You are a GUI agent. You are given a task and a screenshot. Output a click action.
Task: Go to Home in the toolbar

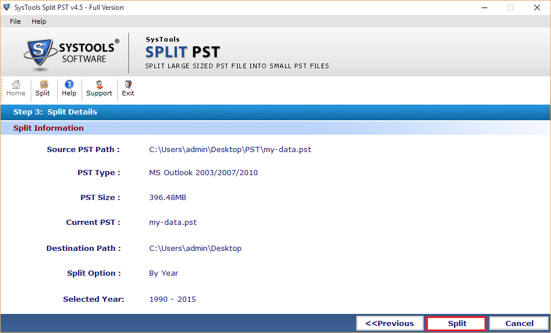tap(16, 88)
